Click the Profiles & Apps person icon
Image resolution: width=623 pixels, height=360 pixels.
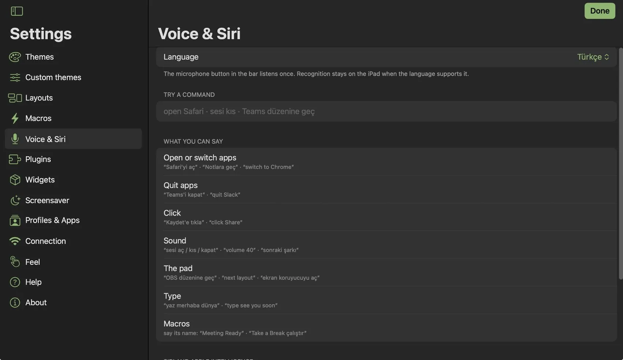tap(15, 221)
